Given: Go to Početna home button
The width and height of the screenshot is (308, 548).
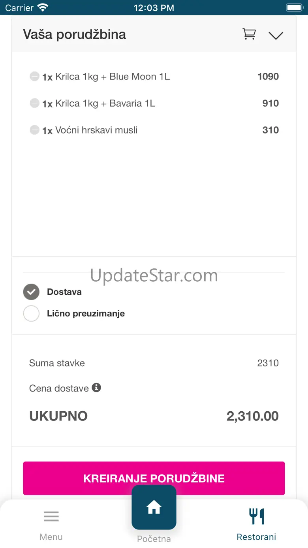Looking at the screenshot, I should [x=154, y=507].
